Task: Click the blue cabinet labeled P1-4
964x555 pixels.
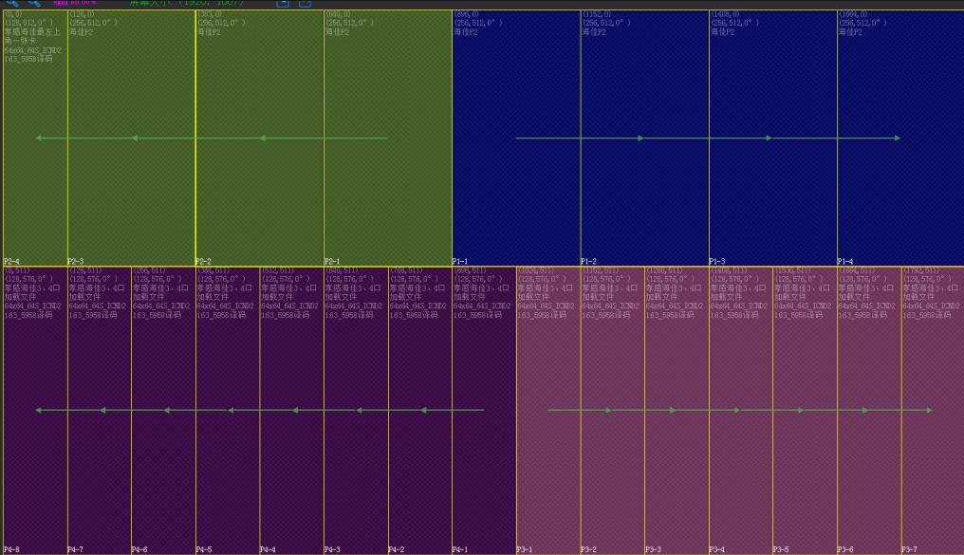Action: (899, 190)
